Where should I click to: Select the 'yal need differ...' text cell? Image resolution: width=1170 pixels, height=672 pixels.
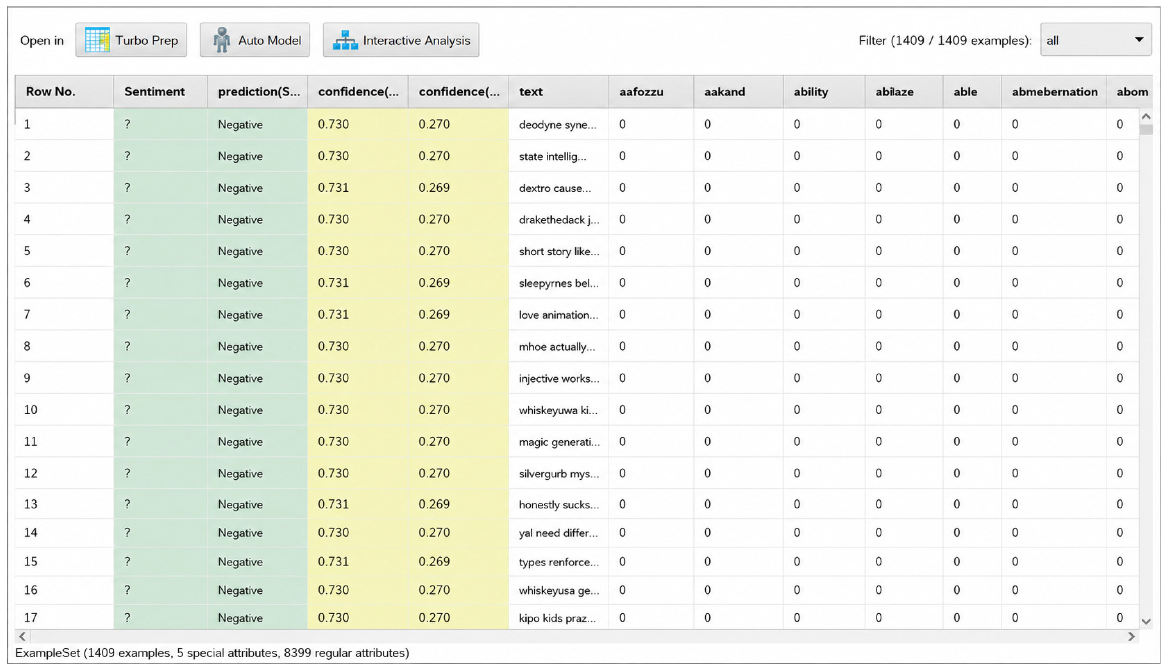click(x=558, y=533)
